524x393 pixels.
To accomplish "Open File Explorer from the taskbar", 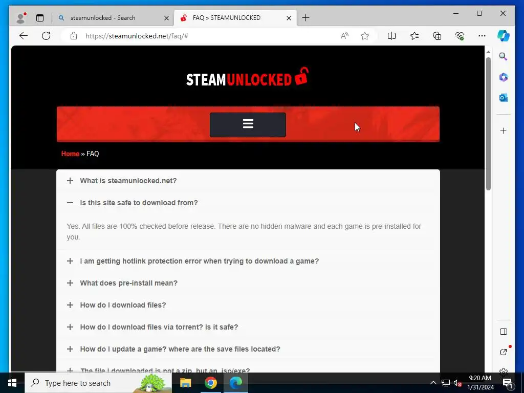I will click(185, 383).
